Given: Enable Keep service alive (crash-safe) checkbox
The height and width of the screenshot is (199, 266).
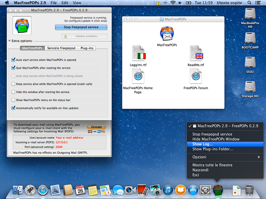Looking at the screenshot, I should pyautogui.click(x=13, y=84).
